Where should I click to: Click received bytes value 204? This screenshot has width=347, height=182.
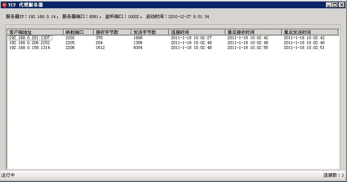click(99, 43)
